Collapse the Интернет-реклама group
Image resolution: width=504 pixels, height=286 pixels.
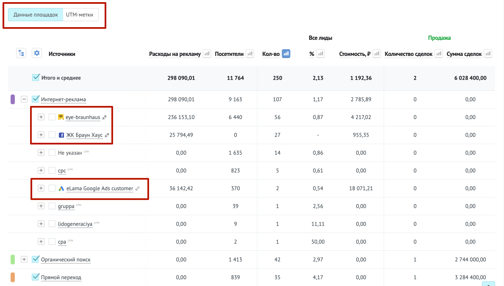tap(24, 99)
